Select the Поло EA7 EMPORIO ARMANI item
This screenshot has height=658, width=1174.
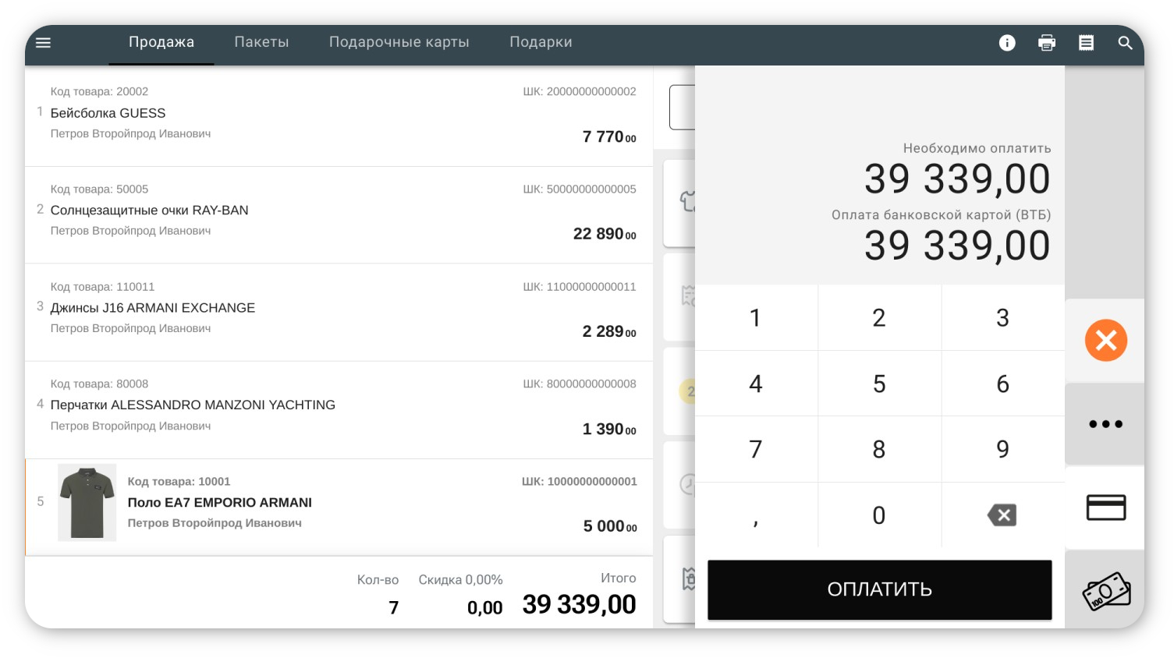pyautogui.click(x=339, y=508)
